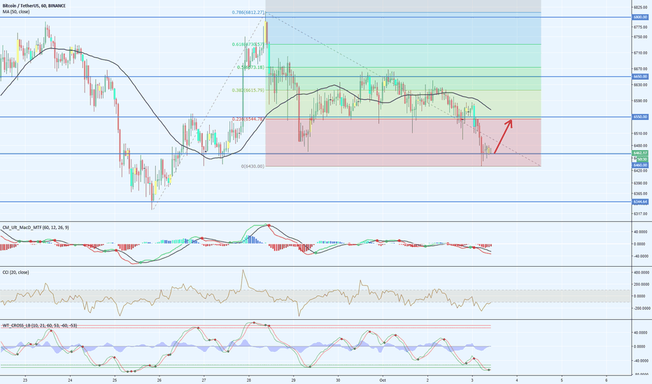Screen dimensions: 652x384
Task: Click 6480.00 on the price axis
Action: (641, 146)
